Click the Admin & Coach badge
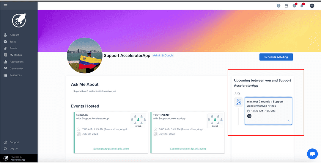 pyautogui.click(x=163, y=55)
